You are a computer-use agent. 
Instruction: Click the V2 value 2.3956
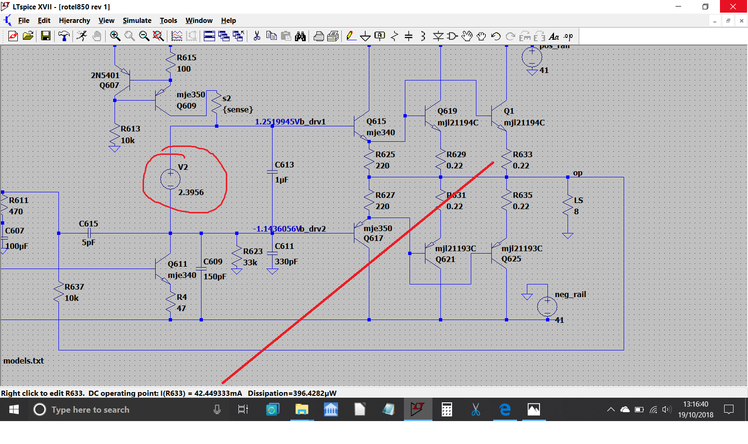(191, 192)
